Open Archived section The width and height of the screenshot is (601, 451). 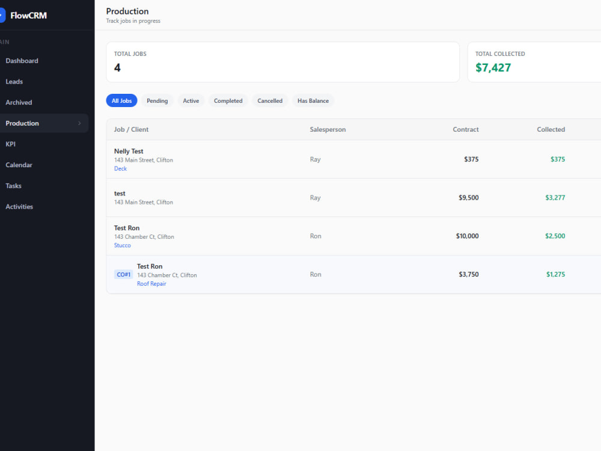(19, 102)
